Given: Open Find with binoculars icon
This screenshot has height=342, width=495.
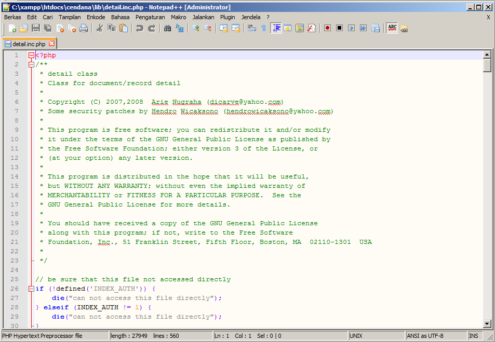Looking at the screenshot, I should tap(168, 29).
